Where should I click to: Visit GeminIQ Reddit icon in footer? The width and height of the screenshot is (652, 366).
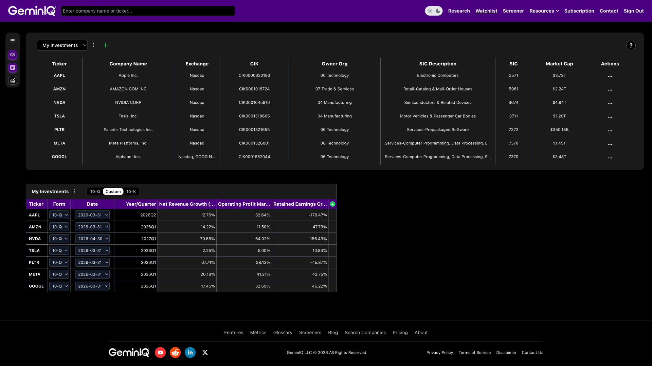pos(175,352)
